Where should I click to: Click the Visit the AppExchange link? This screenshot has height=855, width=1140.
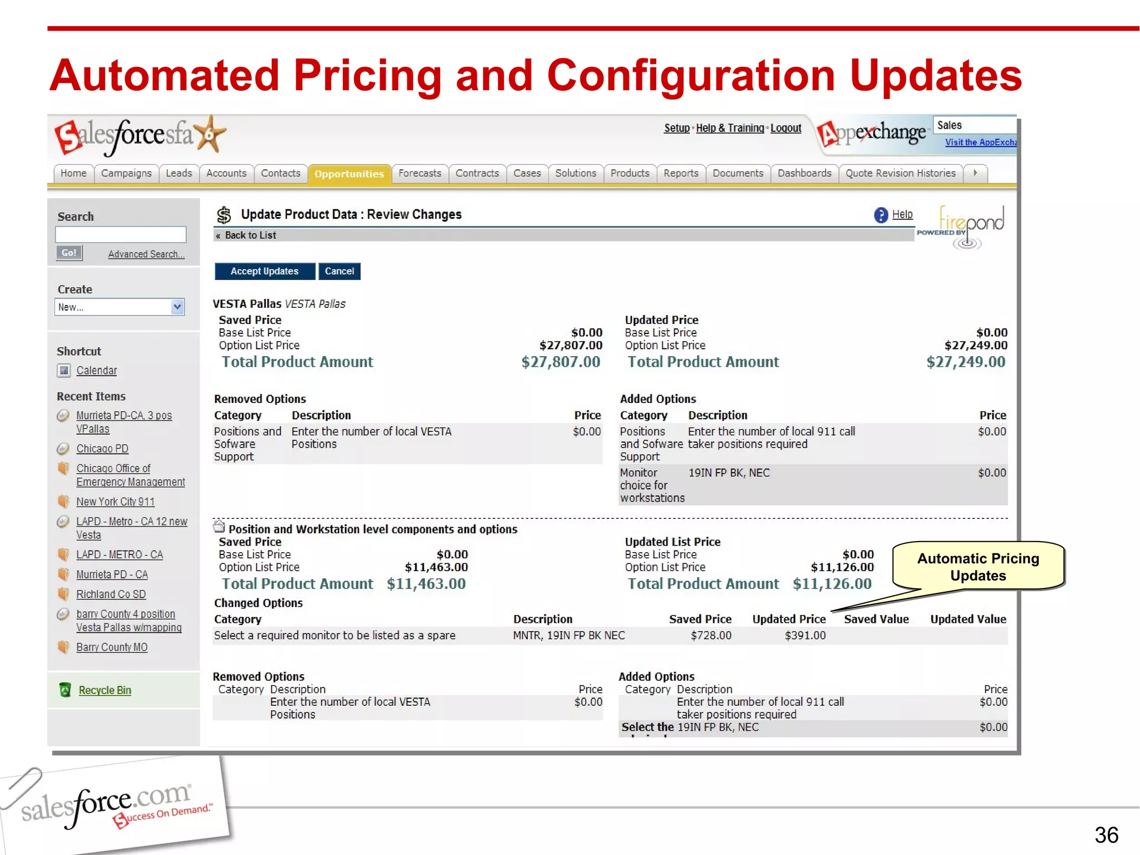click(981, 142)
